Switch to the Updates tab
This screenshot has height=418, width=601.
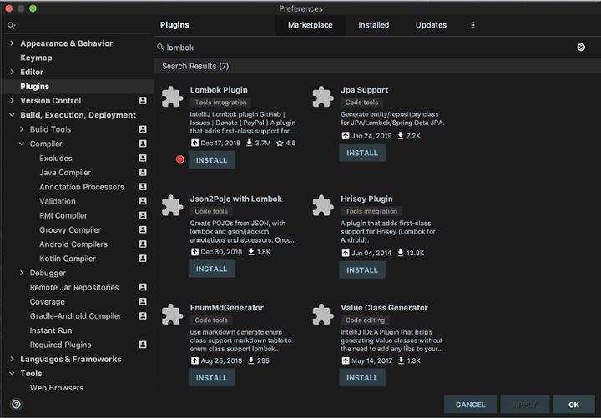(x=431, y=25)
